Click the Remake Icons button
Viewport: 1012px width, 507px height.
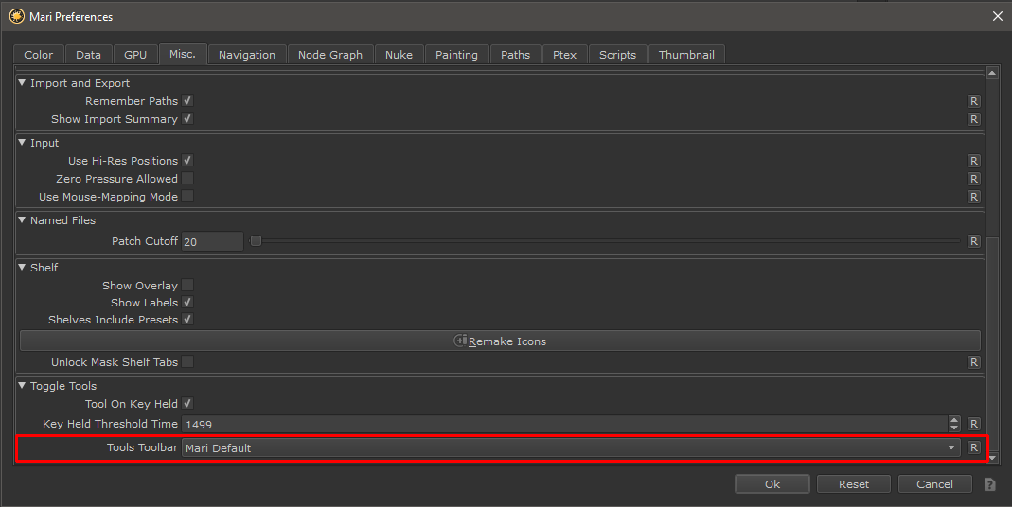pyautogui.click(x=500, y=341)
